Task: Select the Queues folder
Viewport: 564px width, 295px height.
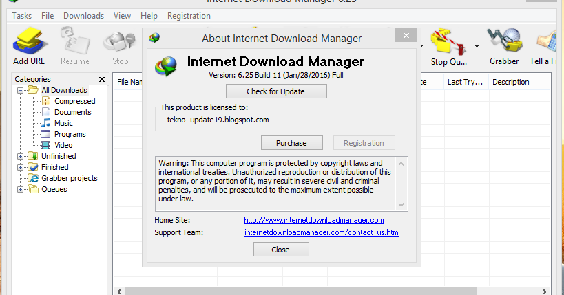Action: pyautogui.click(x=54, y=189)
